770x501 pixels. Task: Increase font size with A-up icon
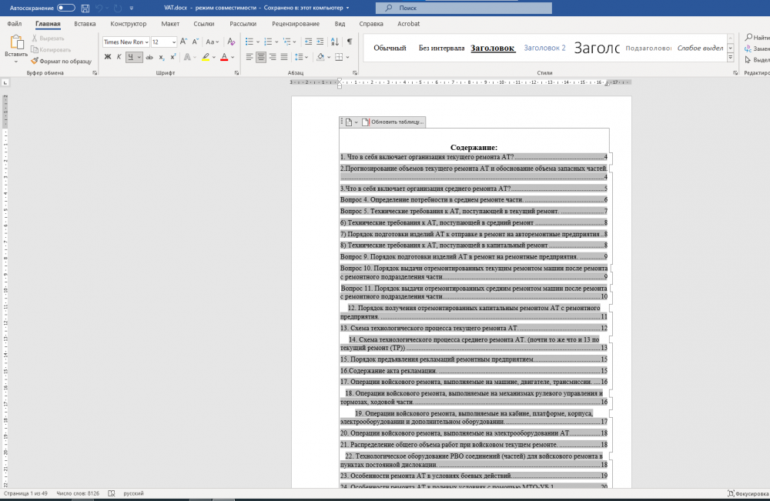183,42
